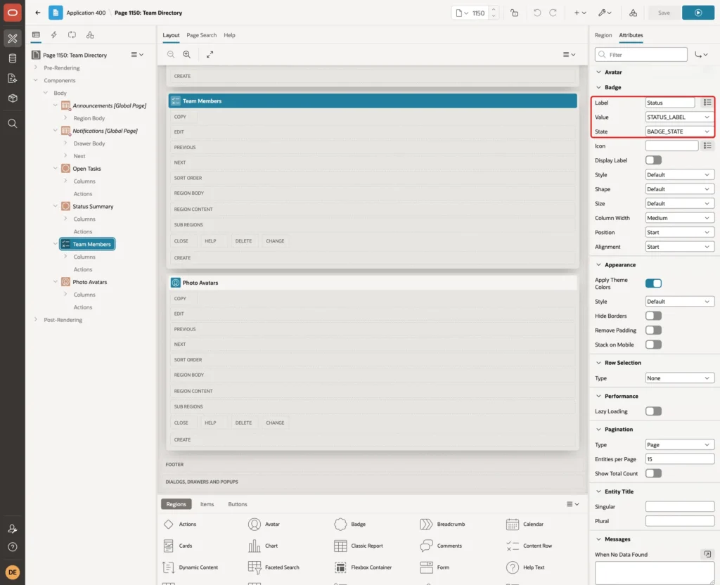Open the badge Value dropdown STATUS_LABEL
Screen dimensions: 720x585
[680, 117]
